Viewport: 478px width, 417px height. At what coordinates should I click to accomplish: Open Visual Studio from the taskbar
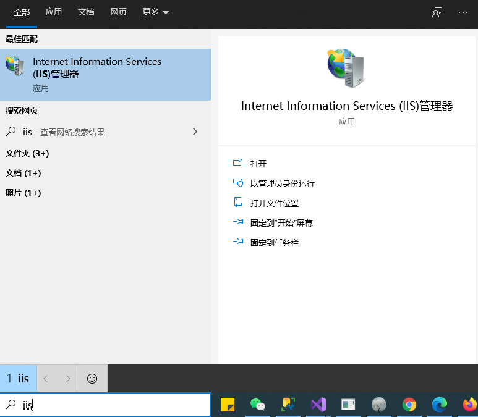click(318, 405)
